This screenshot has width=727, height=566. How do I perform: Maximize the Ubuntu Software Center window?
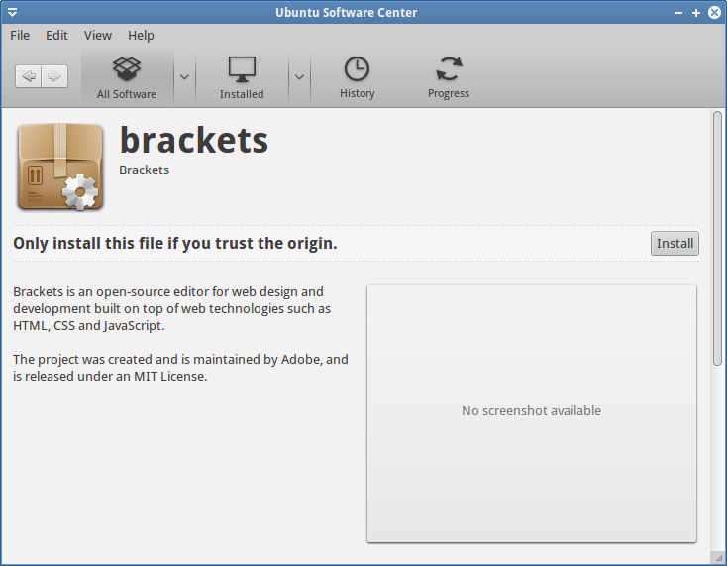click(696, 13)
